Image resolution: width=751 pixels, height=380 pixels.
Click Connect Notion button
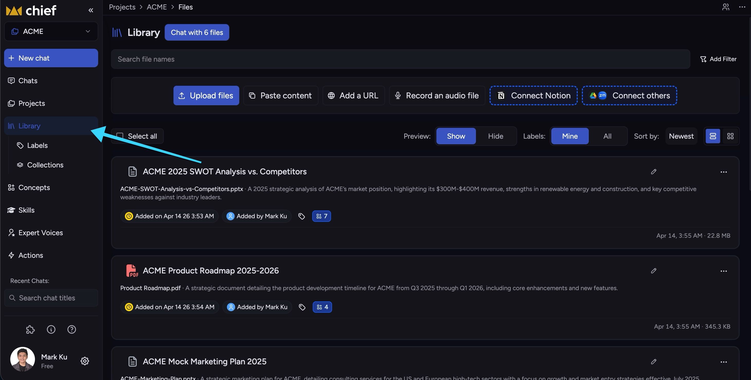(534, 96)
